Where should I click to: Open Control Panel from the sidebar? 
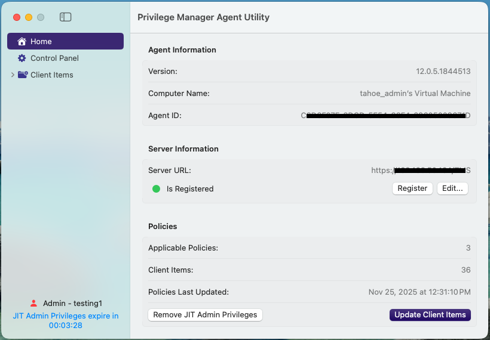pyautogui.click(x=54, y=58)
